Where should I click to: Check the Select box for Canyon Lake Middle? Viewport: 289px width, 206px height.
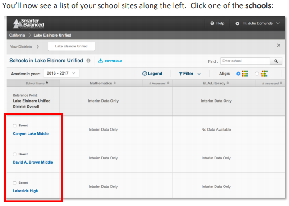(14, 126)
